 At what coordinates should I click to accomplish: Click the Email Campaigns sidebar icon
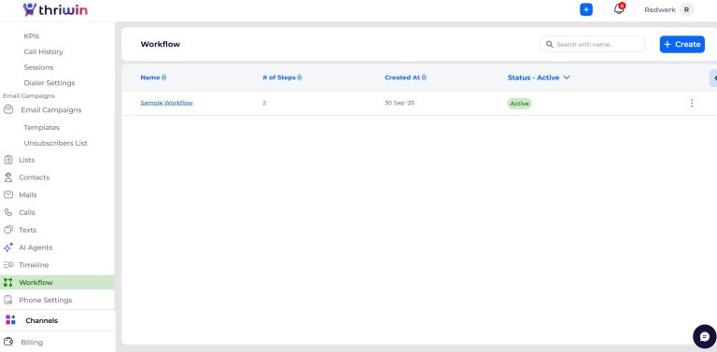click(8, 110)
